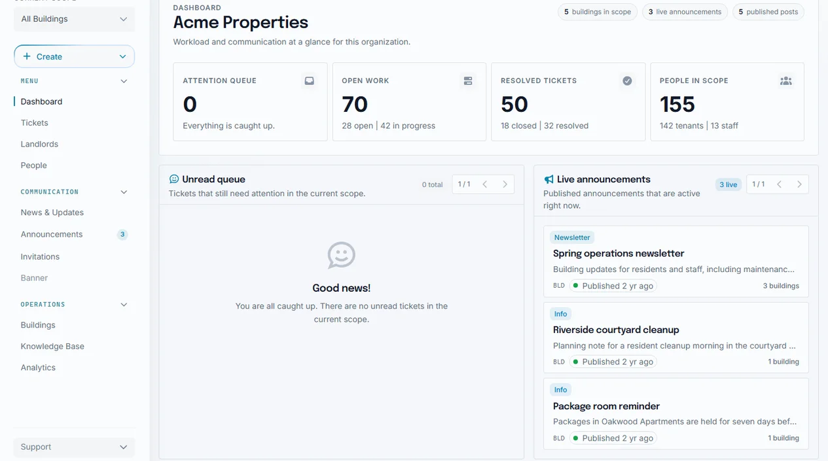Image resolution: width=828 pixels, height=461 pixels.
Task: Click the 3 live announcements badge
Action: pos(685,12)
